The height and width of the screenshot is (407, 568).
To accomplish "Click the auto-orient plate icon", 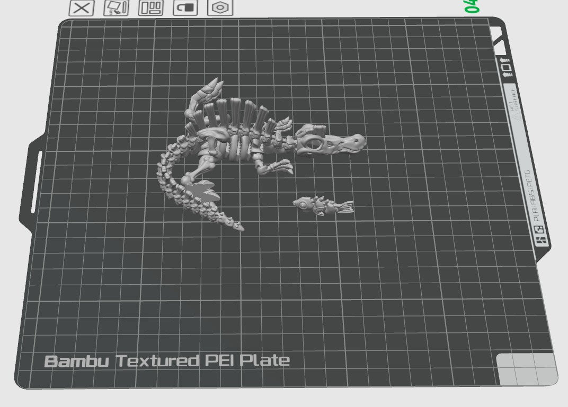I will 116,8.
